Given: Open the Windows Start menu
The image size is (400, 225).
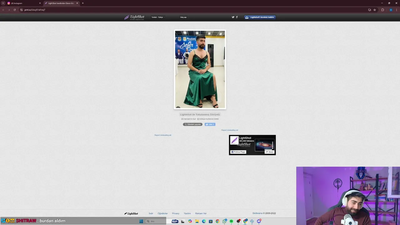Looking at the screenshot, I should [141, 221].
